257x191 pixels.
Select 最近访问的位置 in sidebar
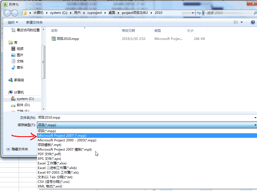click(x=26, y=30)
